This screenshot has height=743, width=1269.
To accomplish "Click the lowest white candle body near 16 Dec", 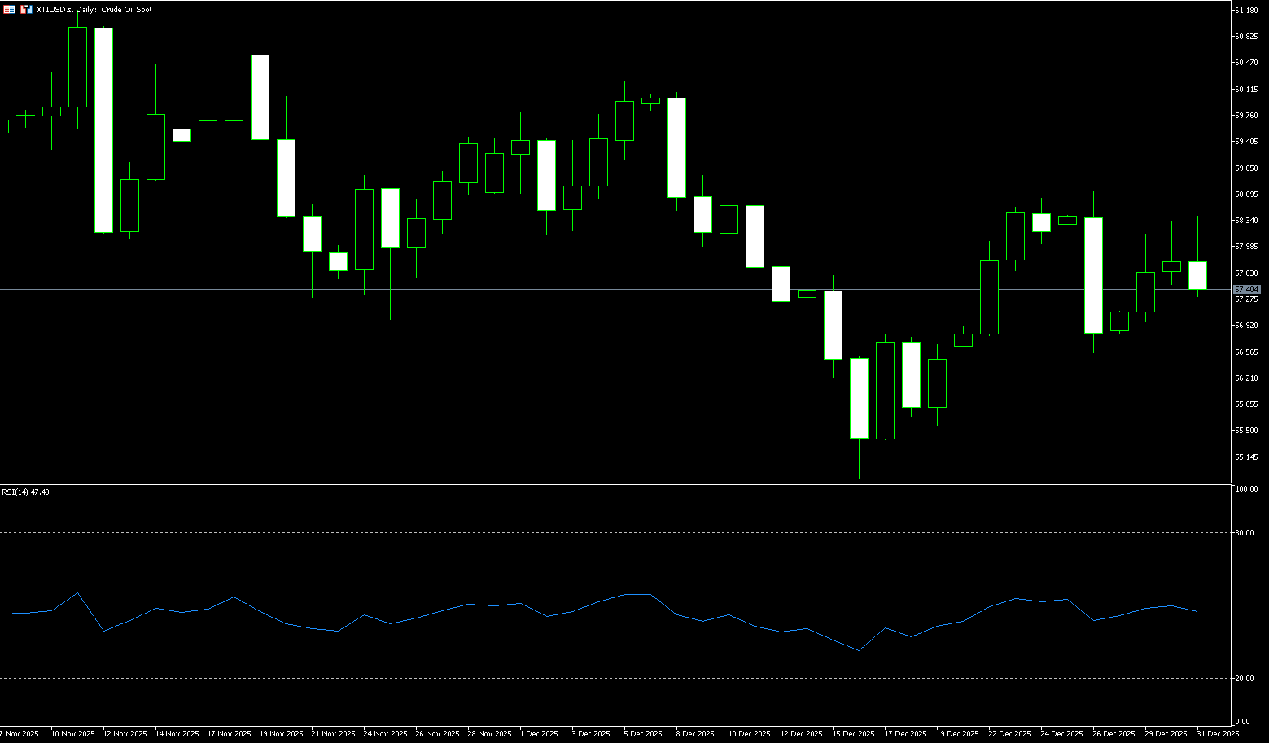I will 859,398.
